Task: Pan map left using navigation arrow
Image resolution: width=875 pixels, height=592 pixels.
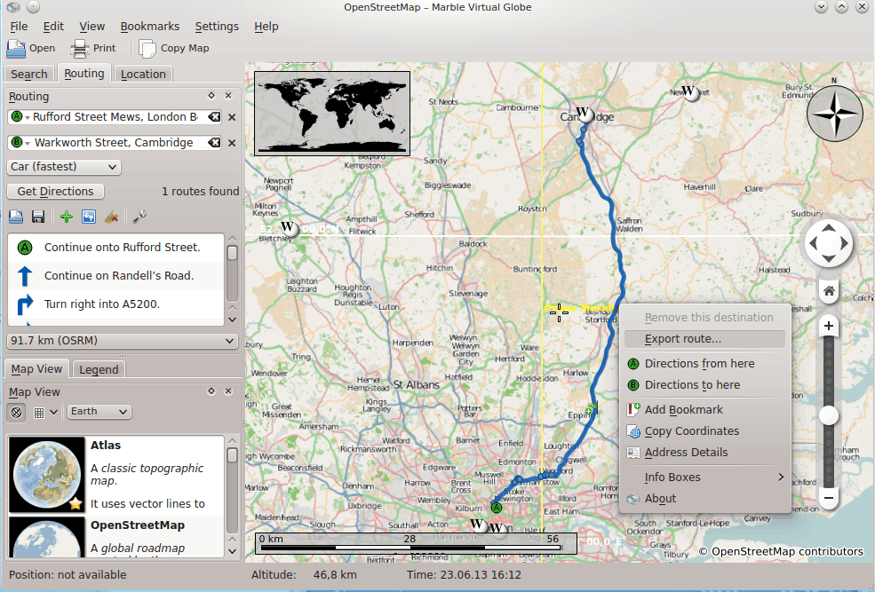Action: [x=813, y=243]
